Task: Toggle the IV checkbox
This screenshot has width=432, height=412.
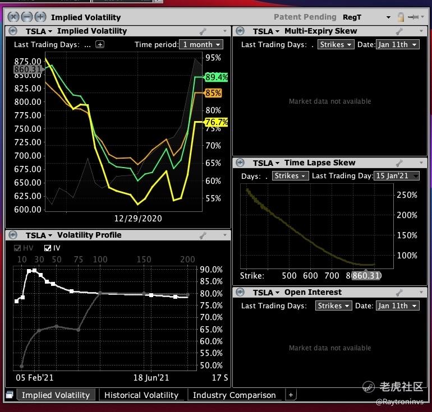Action: tap(47, 248)
